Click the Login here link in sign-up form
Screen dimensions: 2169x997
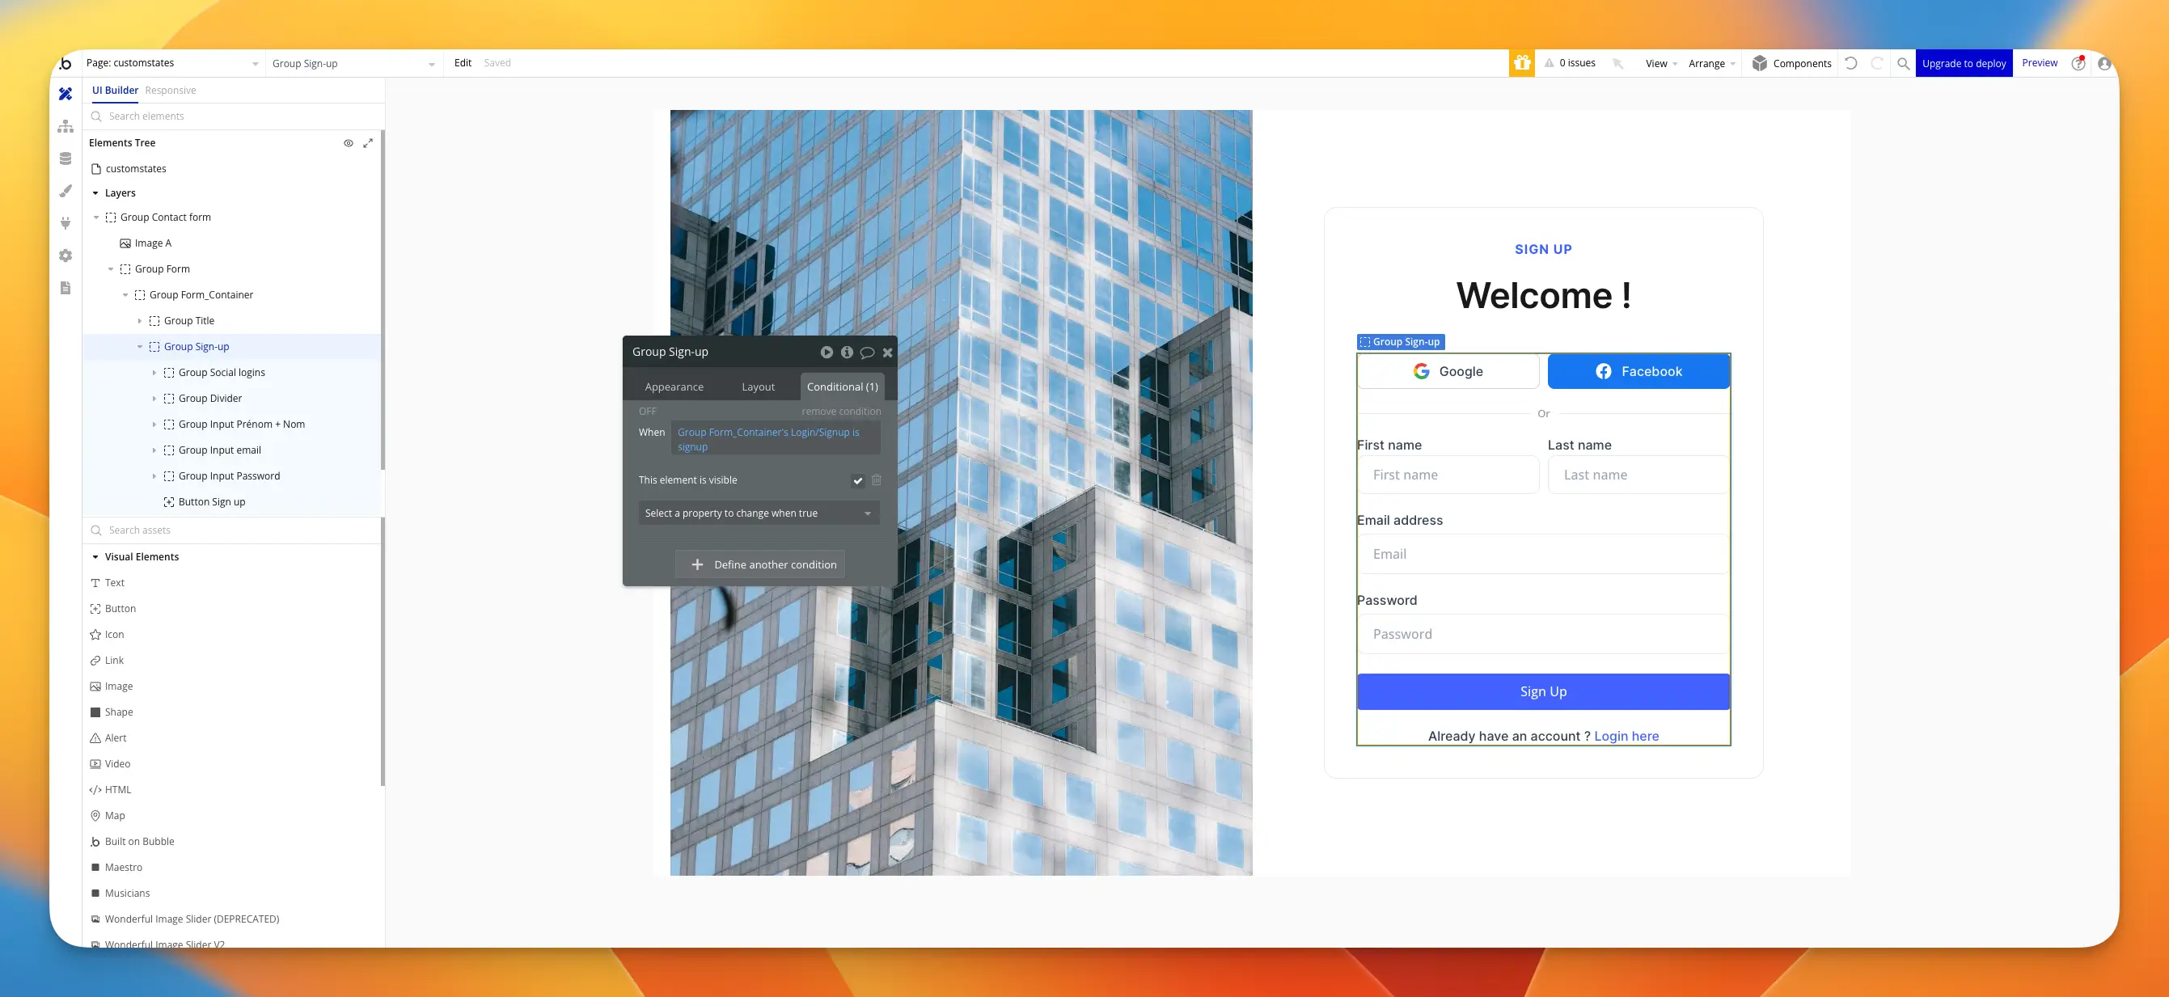tap(1627, 736)
